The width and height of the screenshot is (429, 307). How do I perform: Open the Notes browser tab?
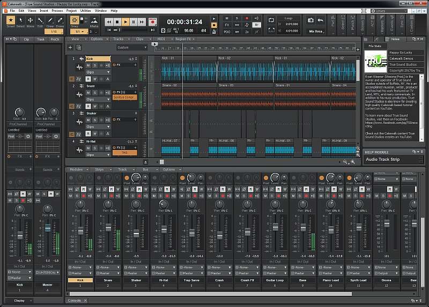pos(395,39)
